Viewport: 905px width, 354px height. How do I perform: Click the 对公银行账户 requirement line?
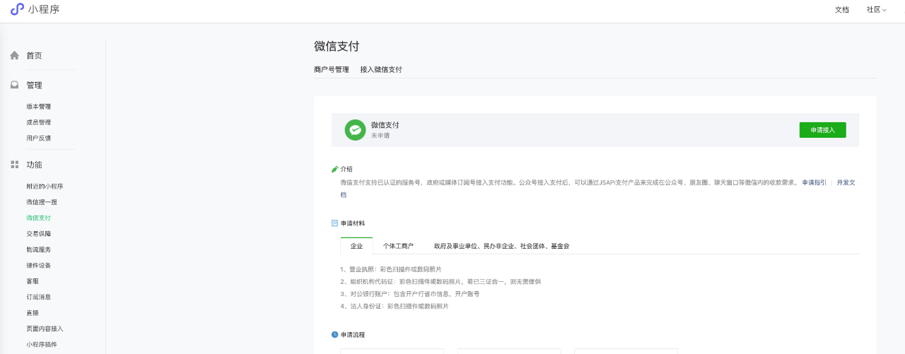[410, 293]
